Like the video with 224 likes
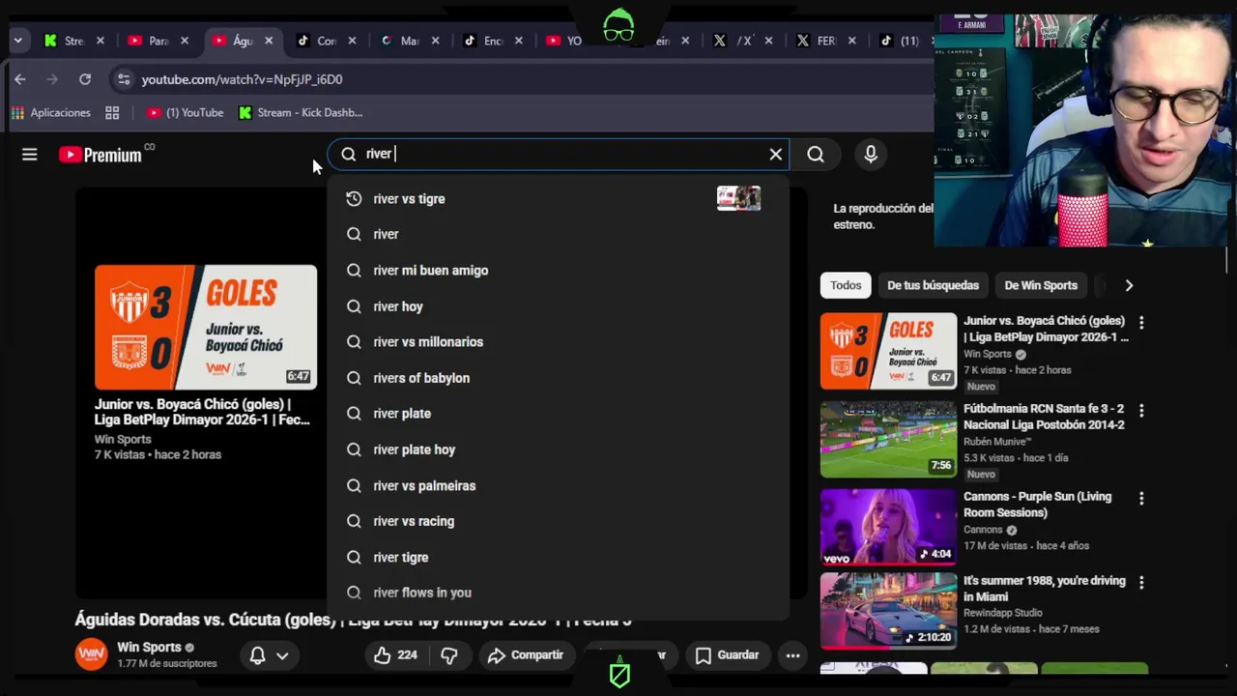This screenshot has height=696, width=1237. (x=395, y=655)
